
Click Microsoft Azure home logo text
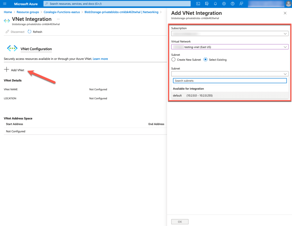pos(26,4)
